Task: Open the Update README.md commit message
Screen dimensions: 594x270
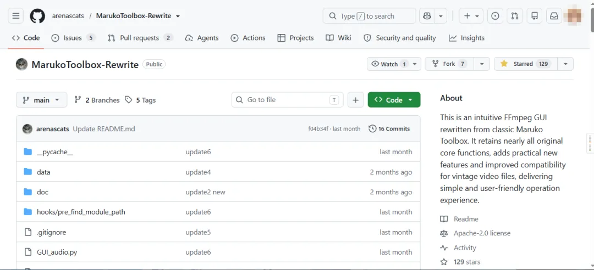Action: coord(104,129)
